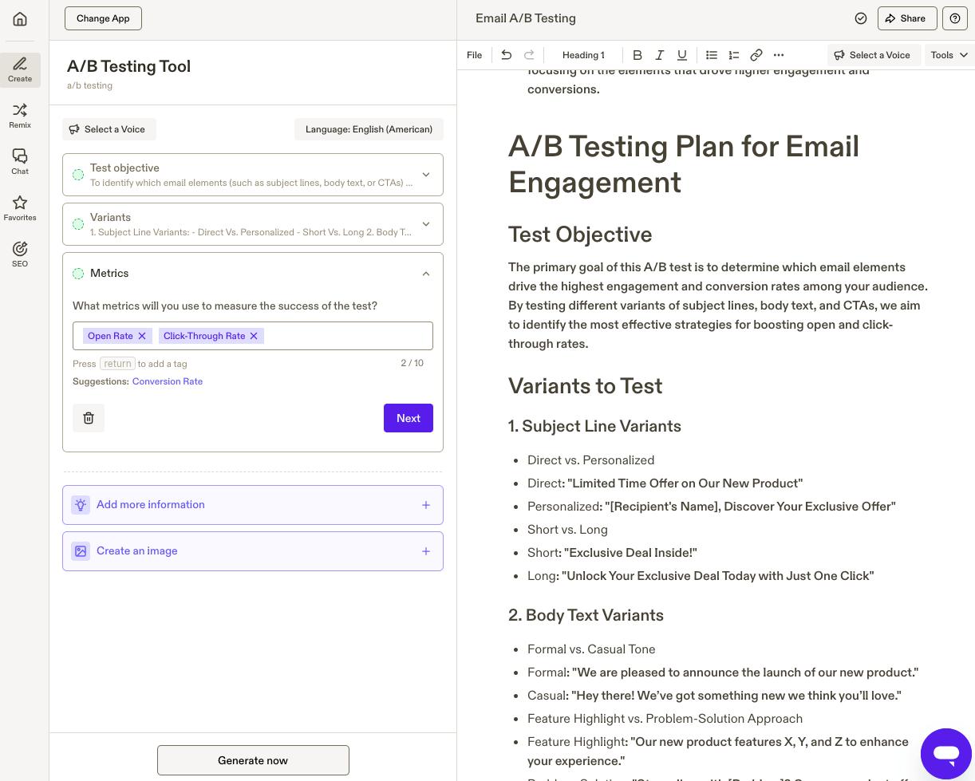Go to the Home icon in sidebar
Image resolution: width=975 pixels, height=781 pixels.
(x=20, y=19)
